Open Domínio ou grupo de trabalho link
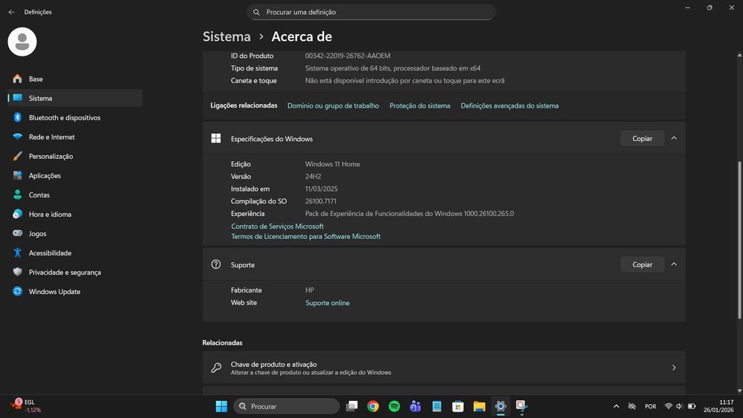The image size is (743, 418). click(x=333, y=105)
